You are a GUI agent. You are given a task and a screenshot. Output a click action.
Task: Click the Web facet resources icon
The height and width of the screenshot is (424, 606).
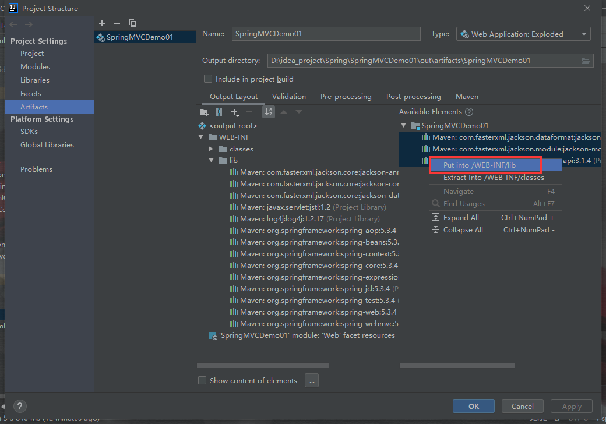pyautogui.click(x=213, y=335)
